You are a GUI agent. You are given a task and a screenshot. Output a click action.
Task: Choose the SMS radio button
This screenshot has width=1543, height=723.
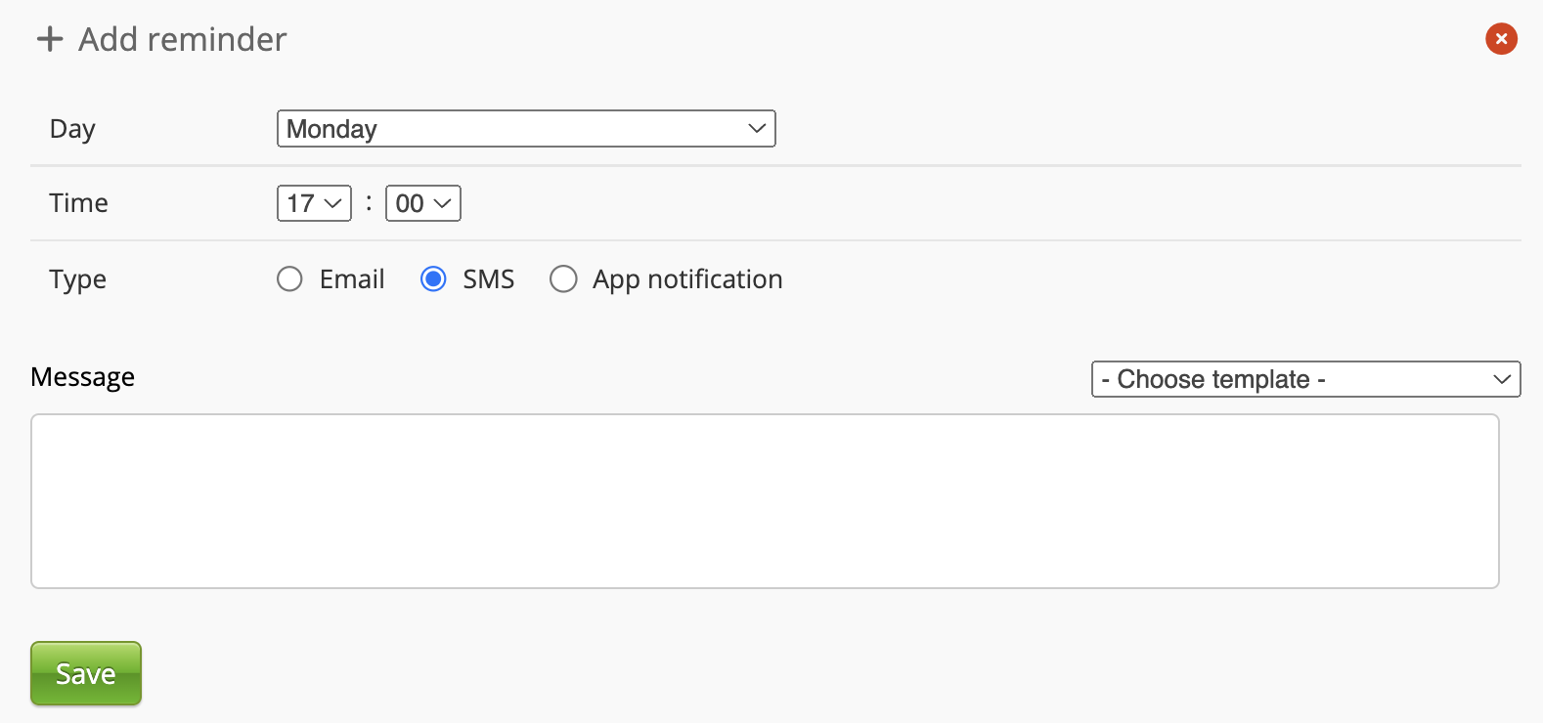433,279
